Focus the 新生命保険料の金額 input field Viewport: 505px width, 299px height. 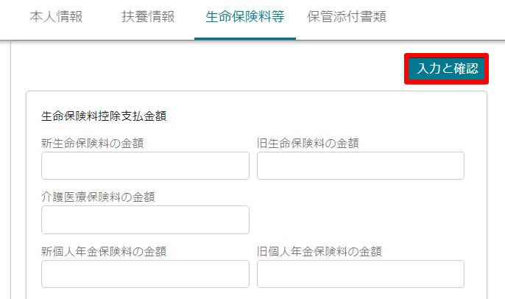(x=145, y=166)
